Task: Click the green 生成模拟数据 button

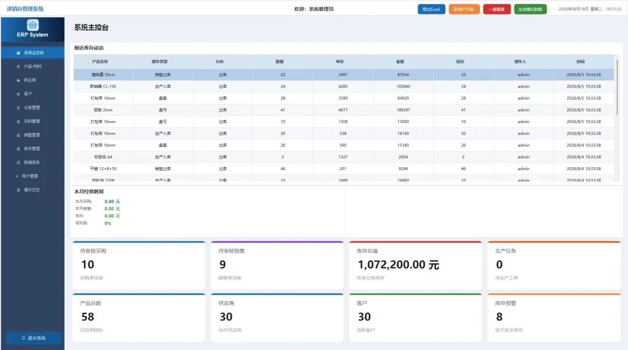Action: tap(530, 9)
